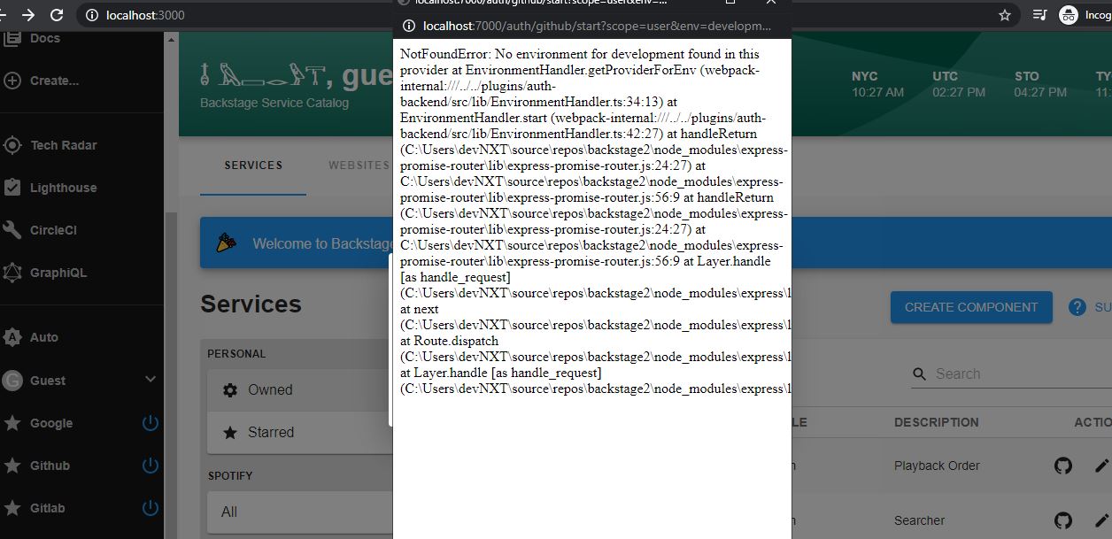Open Tech Radar from sidebar label
This screenshot has height=539, width=1112.
click(x=64, y=145)
